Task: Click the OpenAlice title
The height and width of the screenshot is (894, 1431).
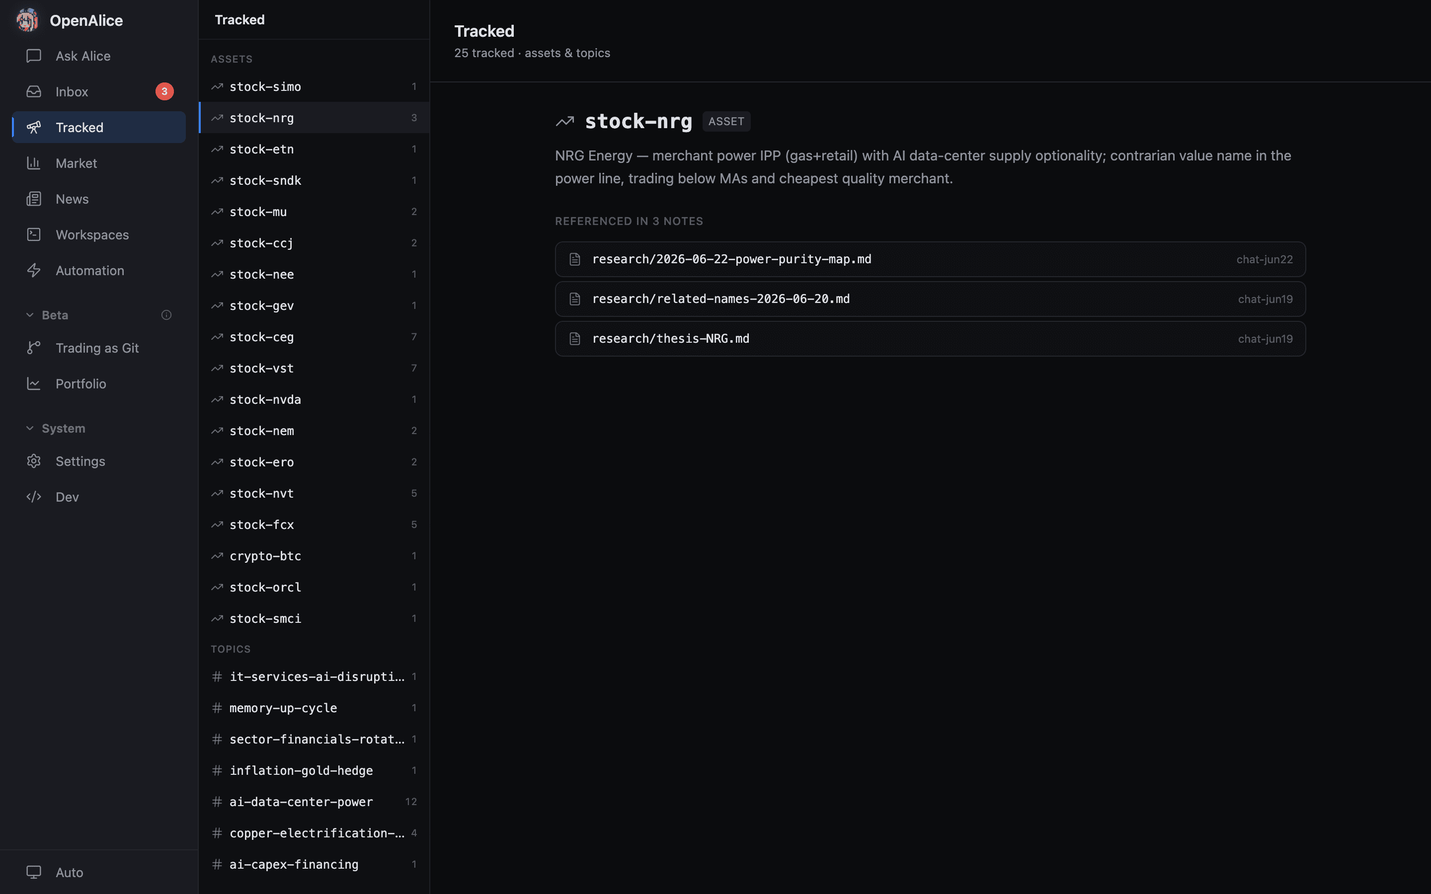Action: point(86,21)
